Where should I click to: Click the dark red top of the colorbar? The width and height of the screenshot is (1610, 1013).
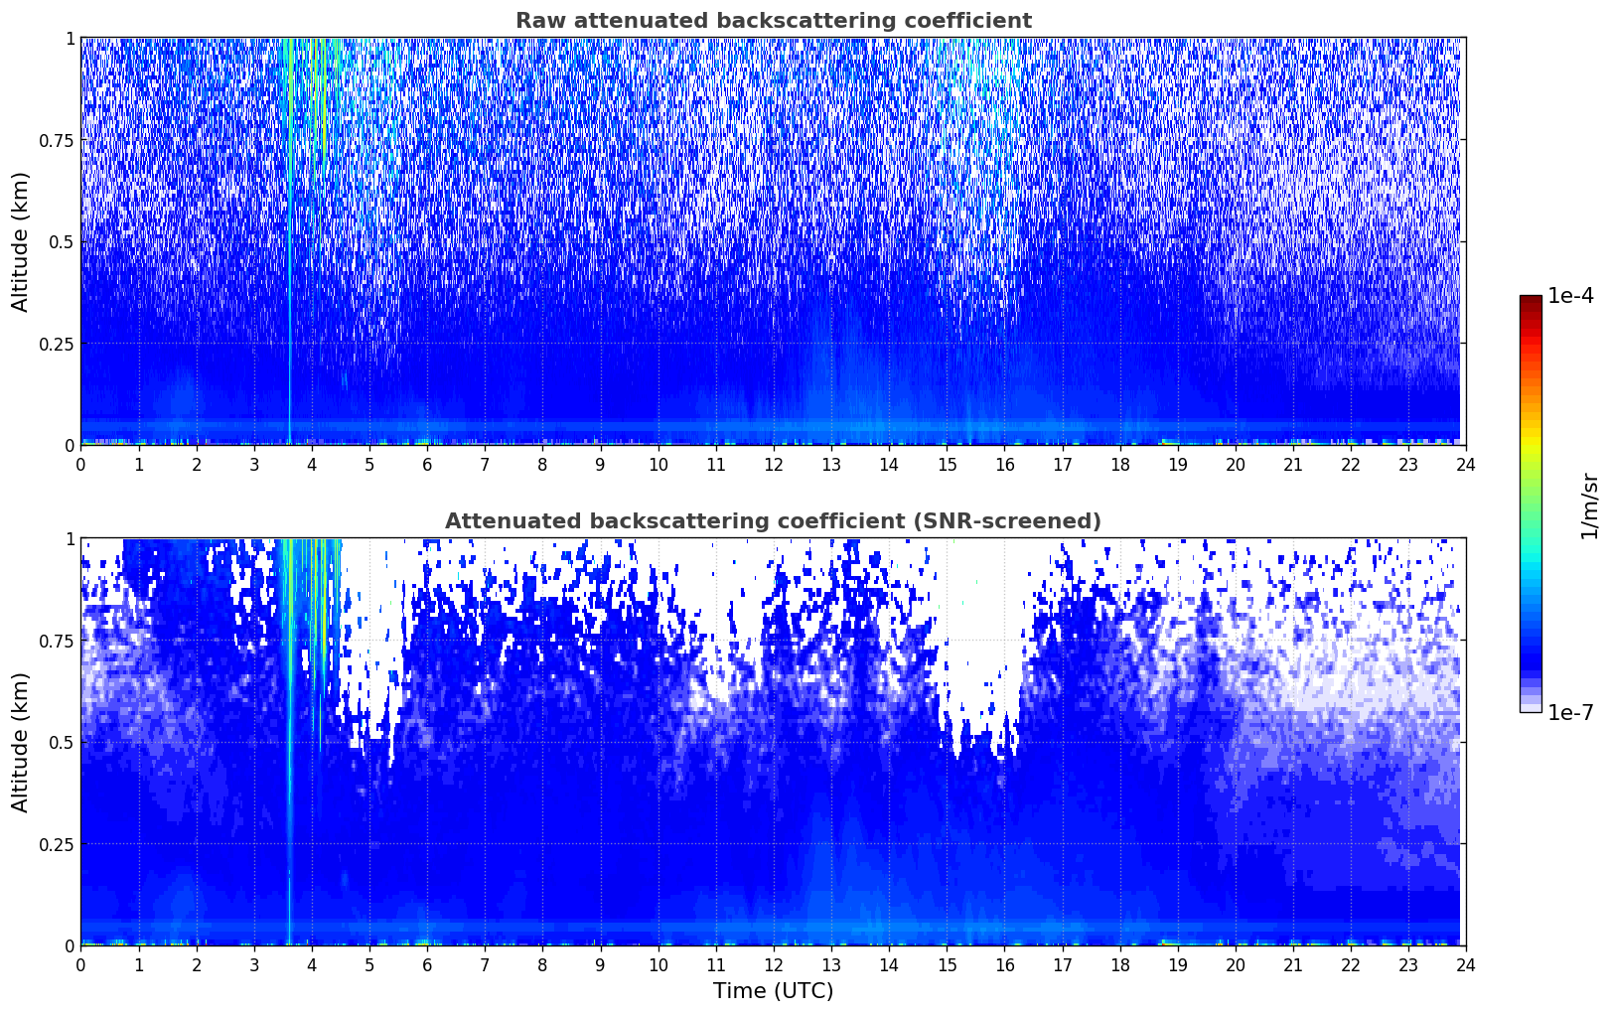[x=1531, y=301]
